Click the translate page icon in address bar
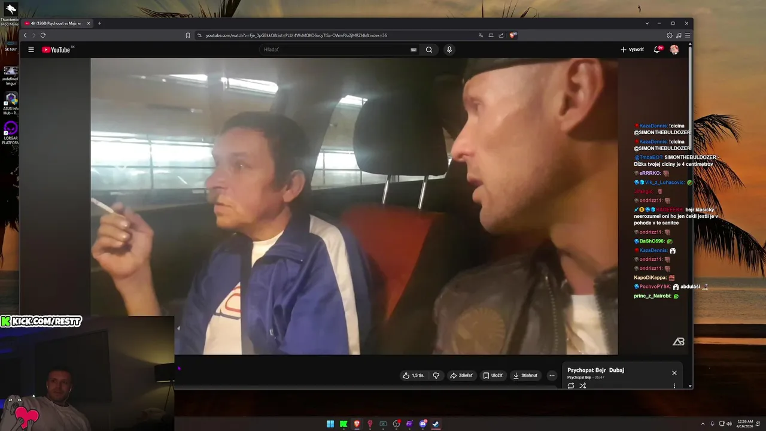The image size is (766, 431). [x=481, y=35]
